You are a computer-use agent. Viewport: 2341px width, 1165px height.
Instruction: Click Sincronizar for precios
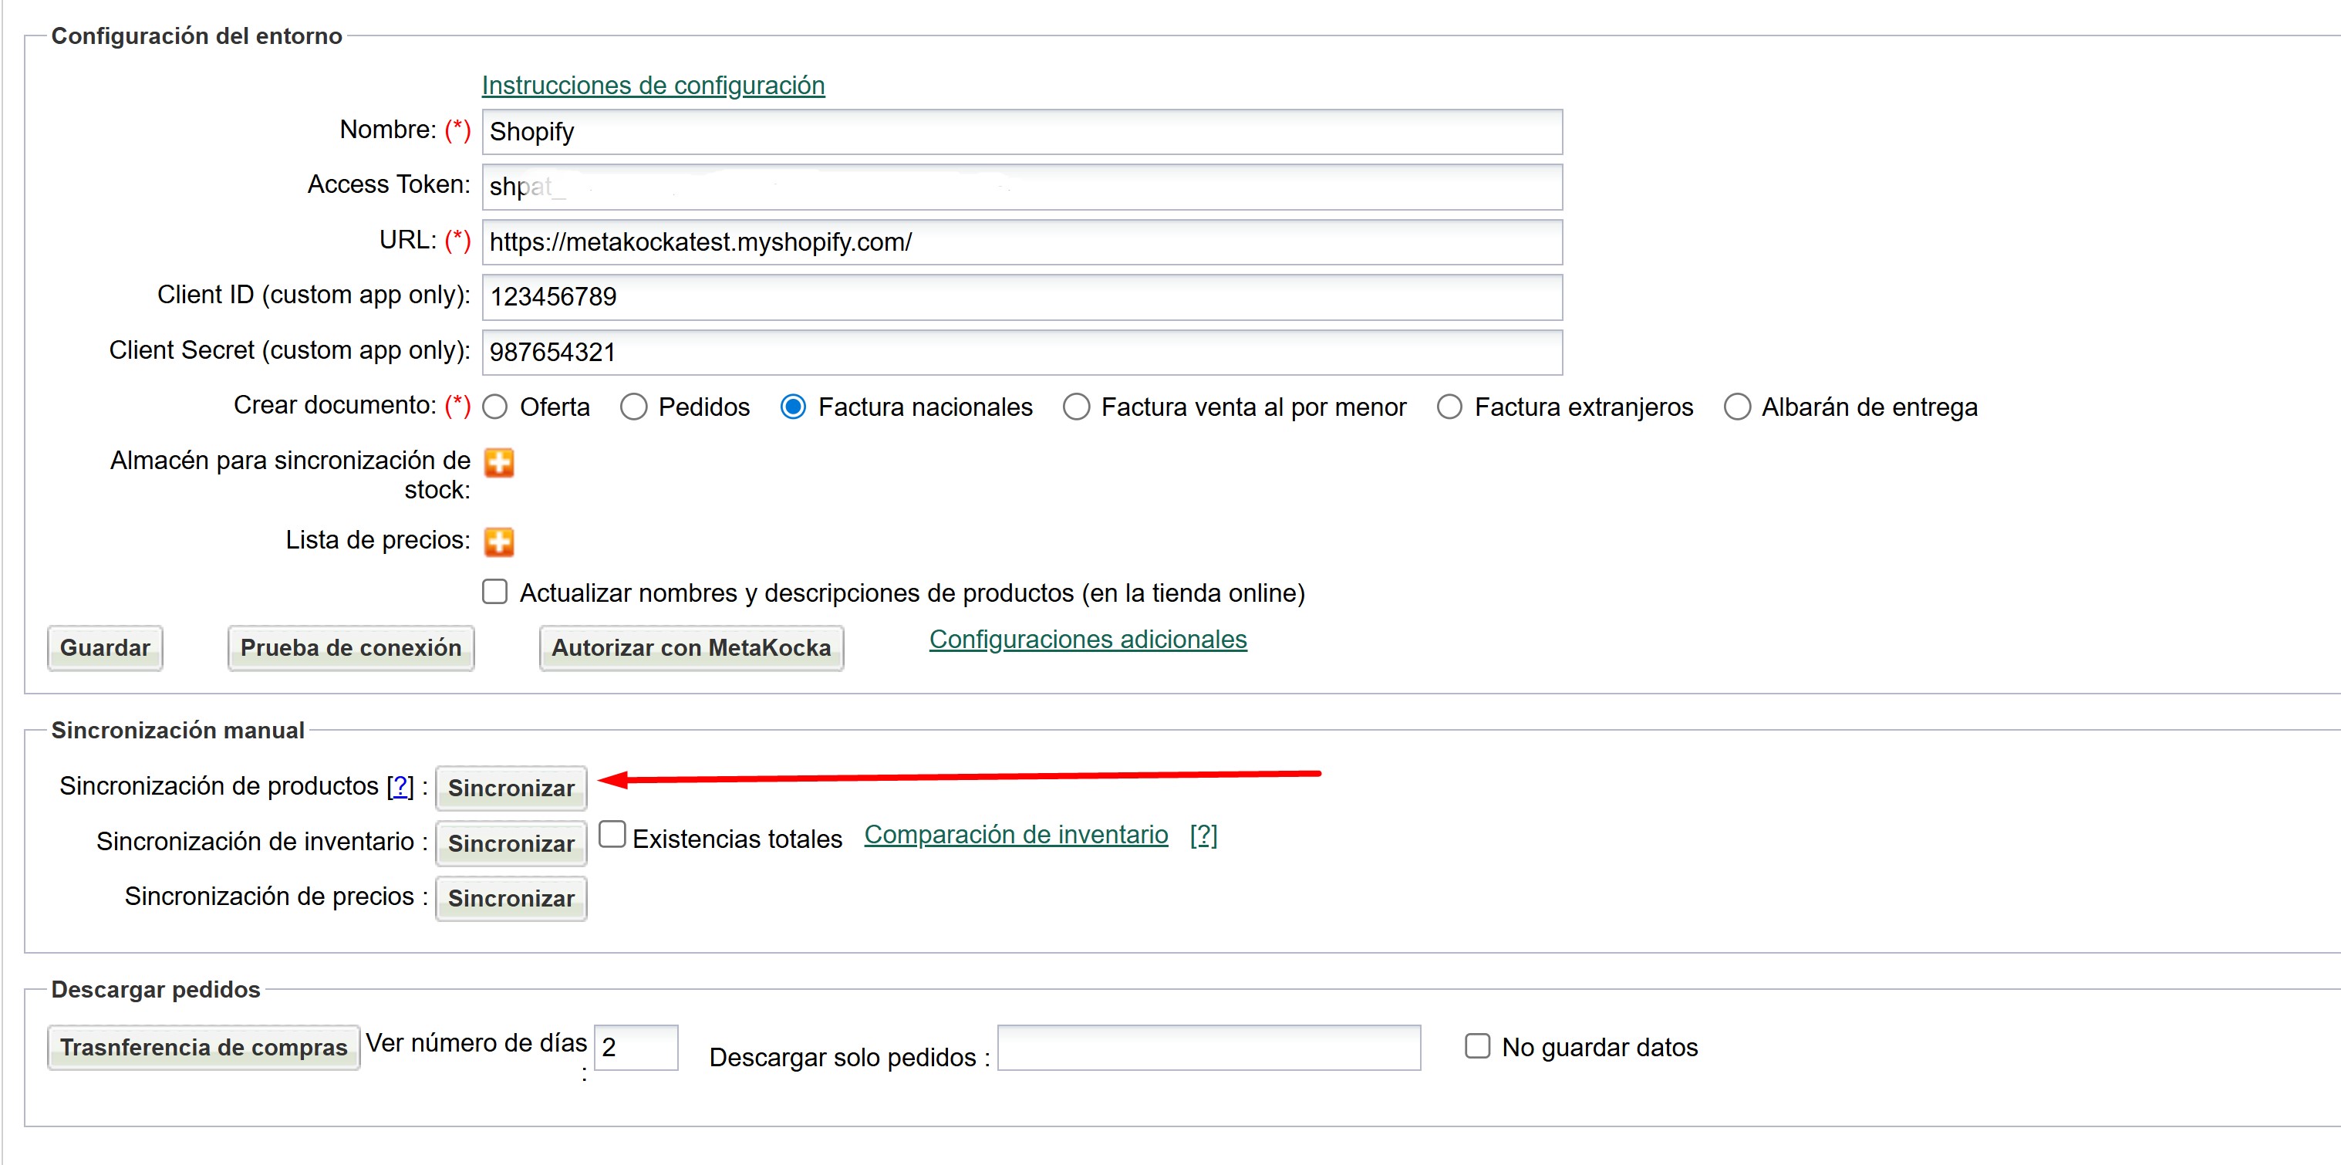click(511, 899)
